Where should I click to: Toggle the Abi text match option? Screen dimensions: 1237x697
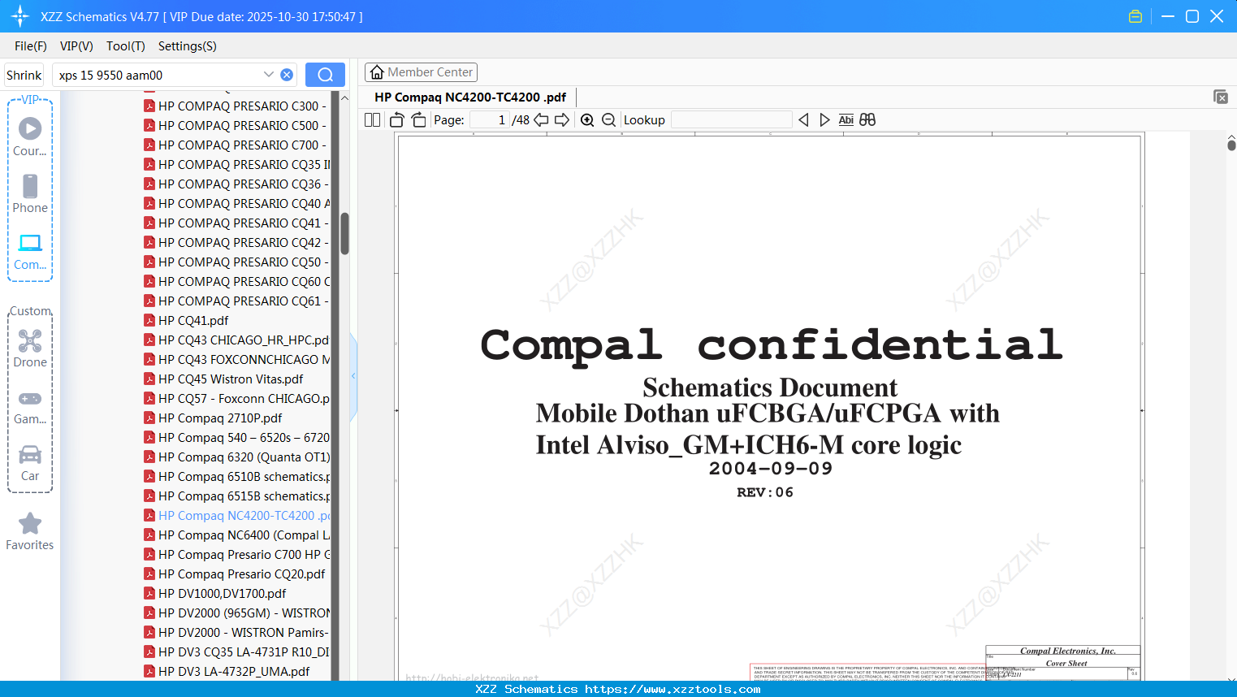[846, 120]
